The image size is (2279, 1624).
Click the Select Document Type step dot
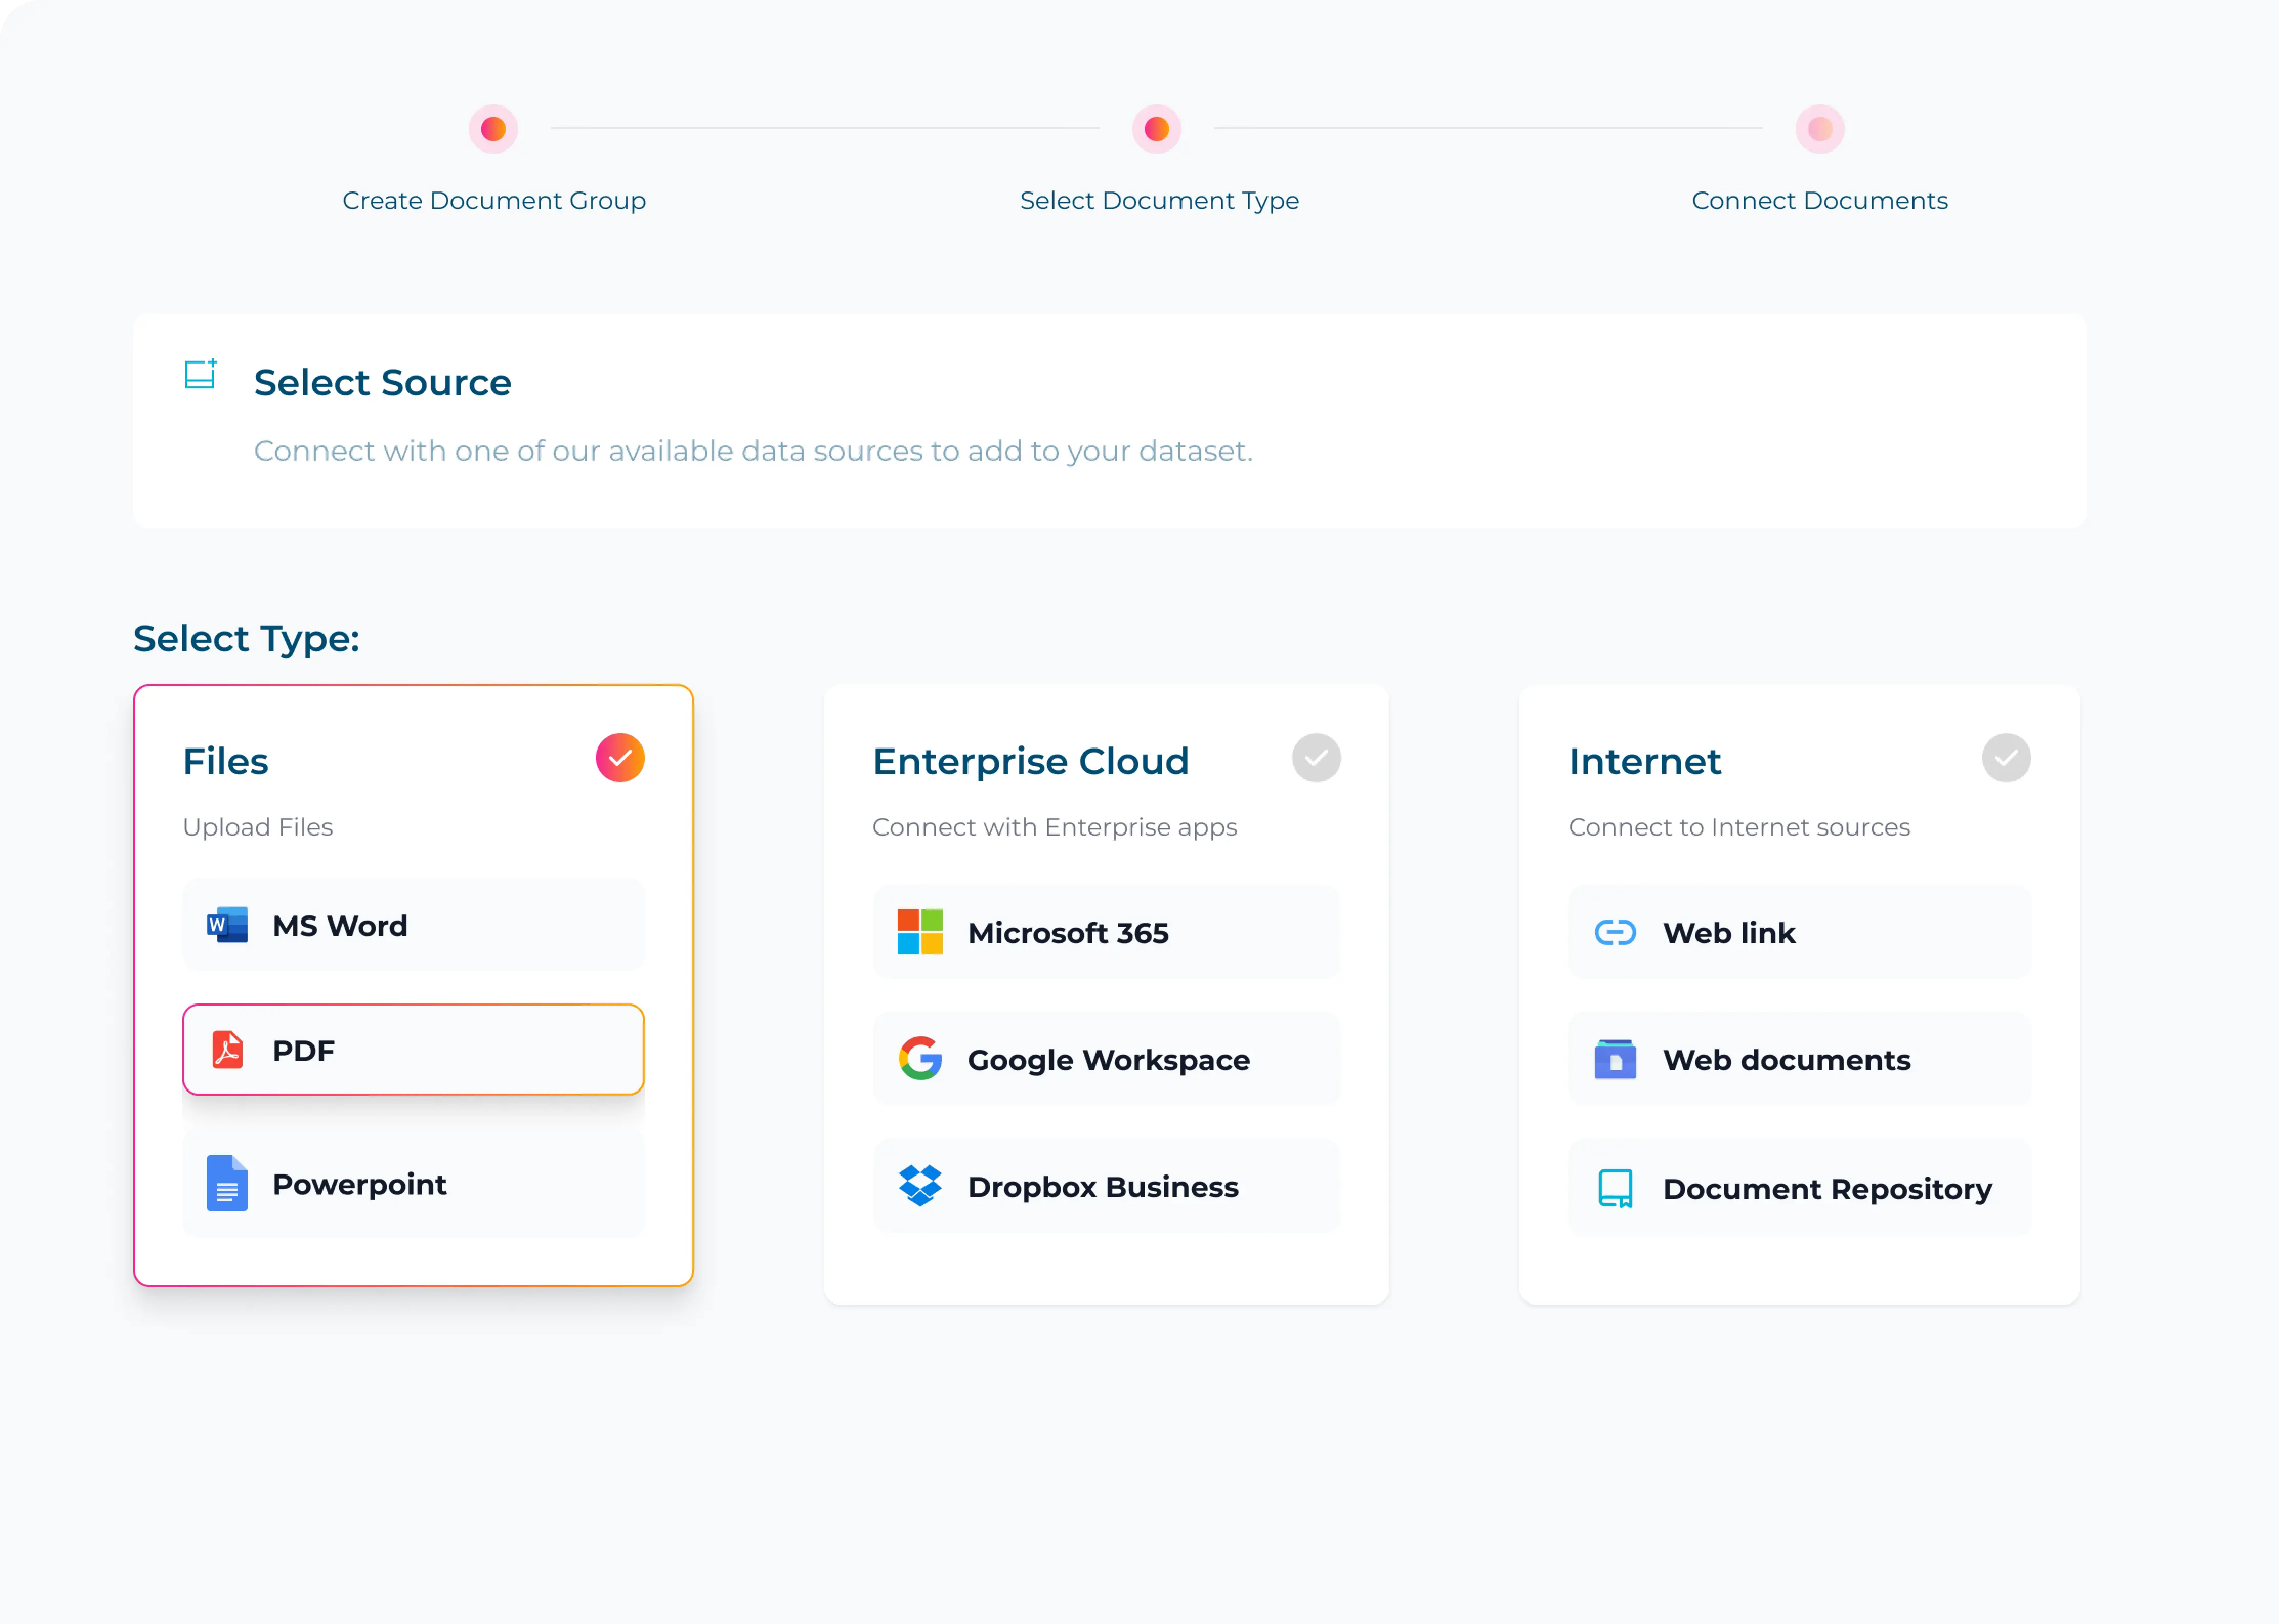pyautogui.click(x=1156, y=129)
